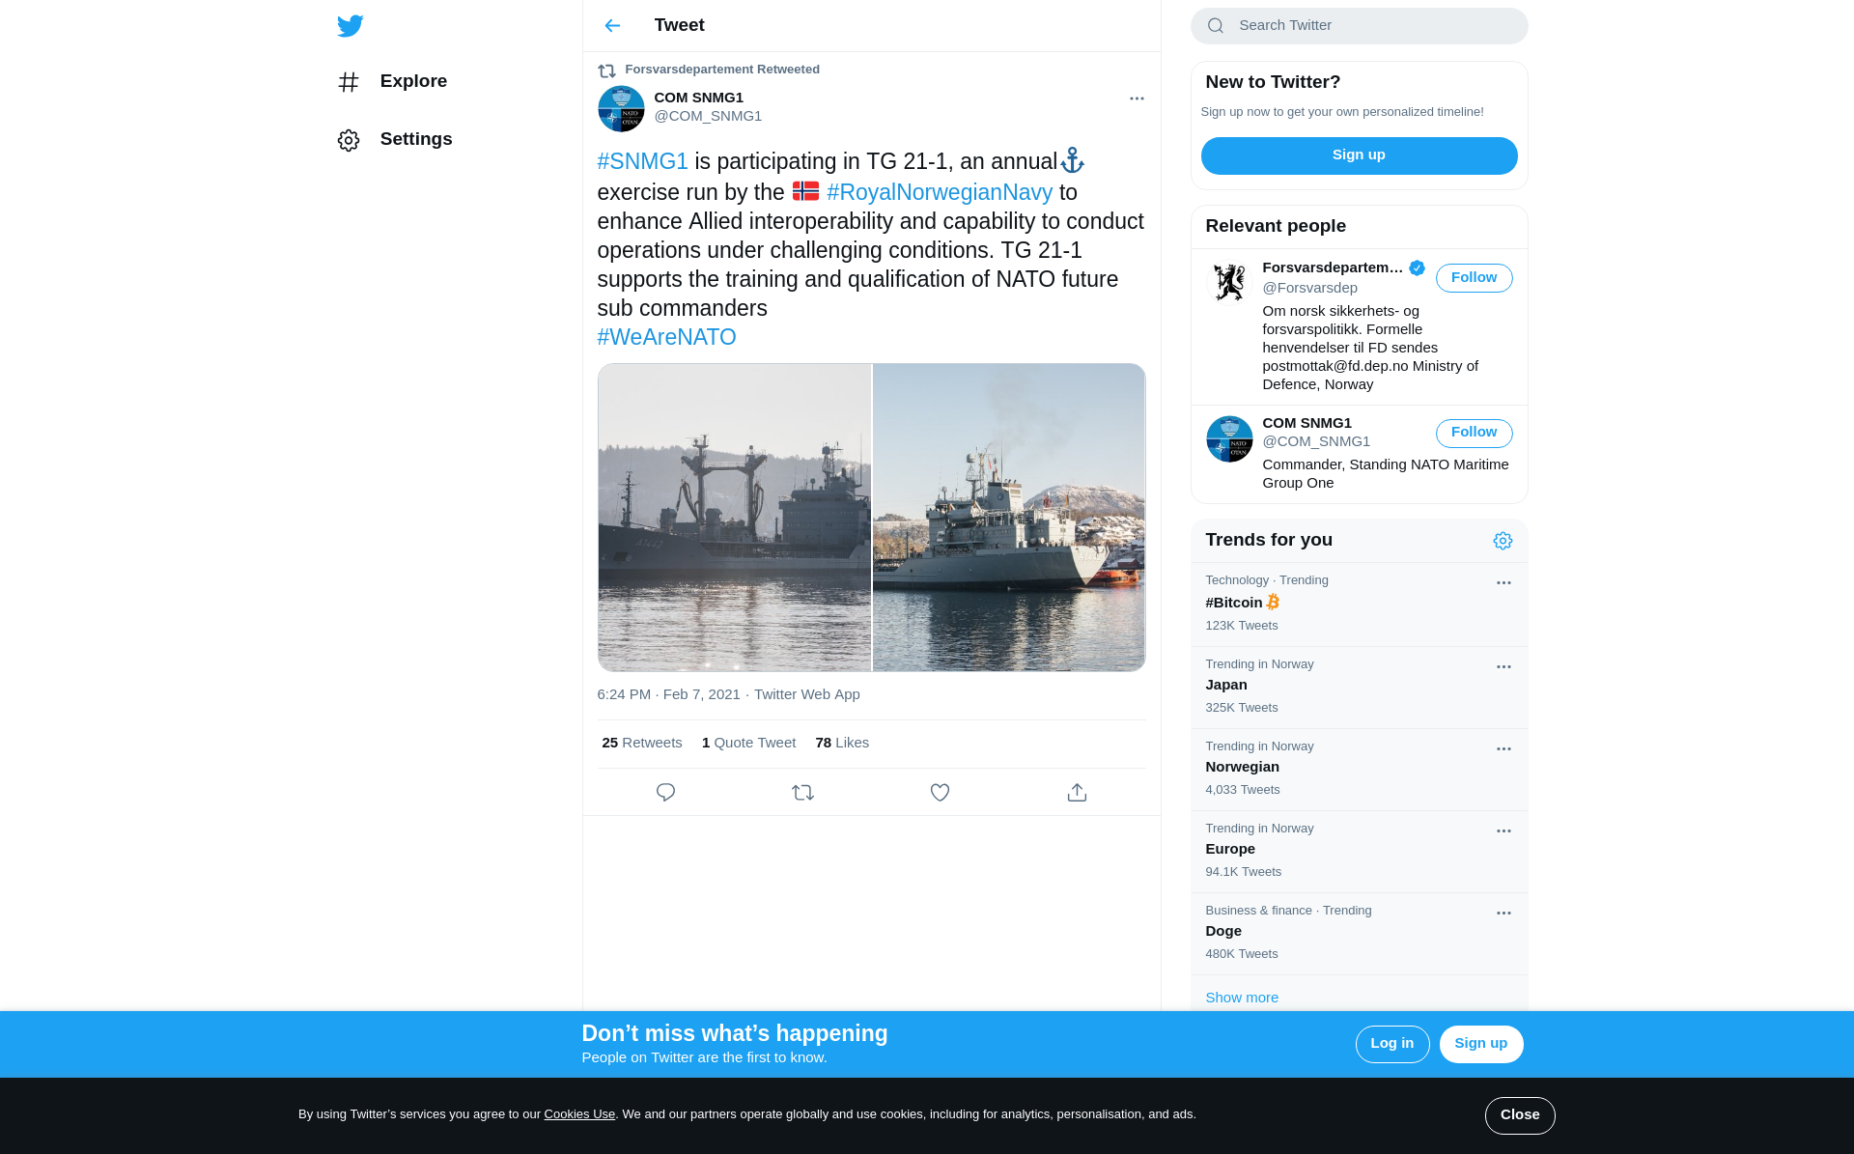Click Show more under trends
The image size is (1854, 1154).
[x=1242, y=998]
